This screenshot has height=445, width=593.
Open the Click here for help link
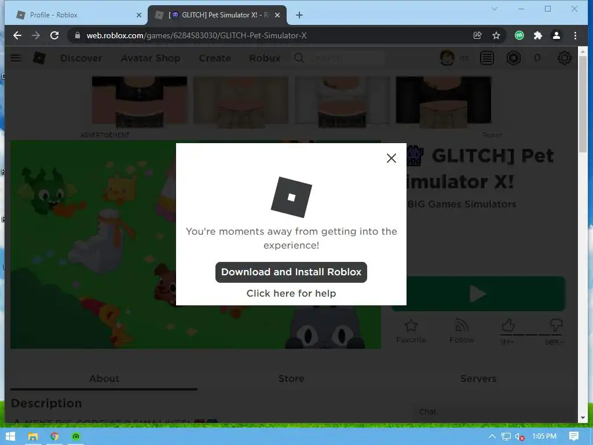click(291, 293)
